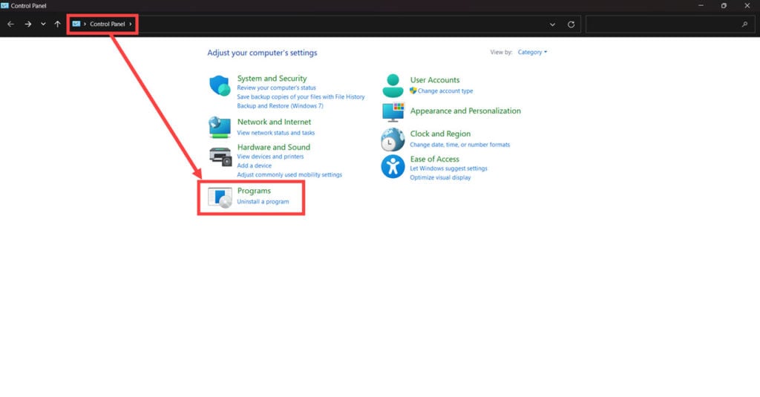Image resolution: width=760 pixels, height=397 pixels.
Task: Click Add a device link
Action: click(254, 165)
